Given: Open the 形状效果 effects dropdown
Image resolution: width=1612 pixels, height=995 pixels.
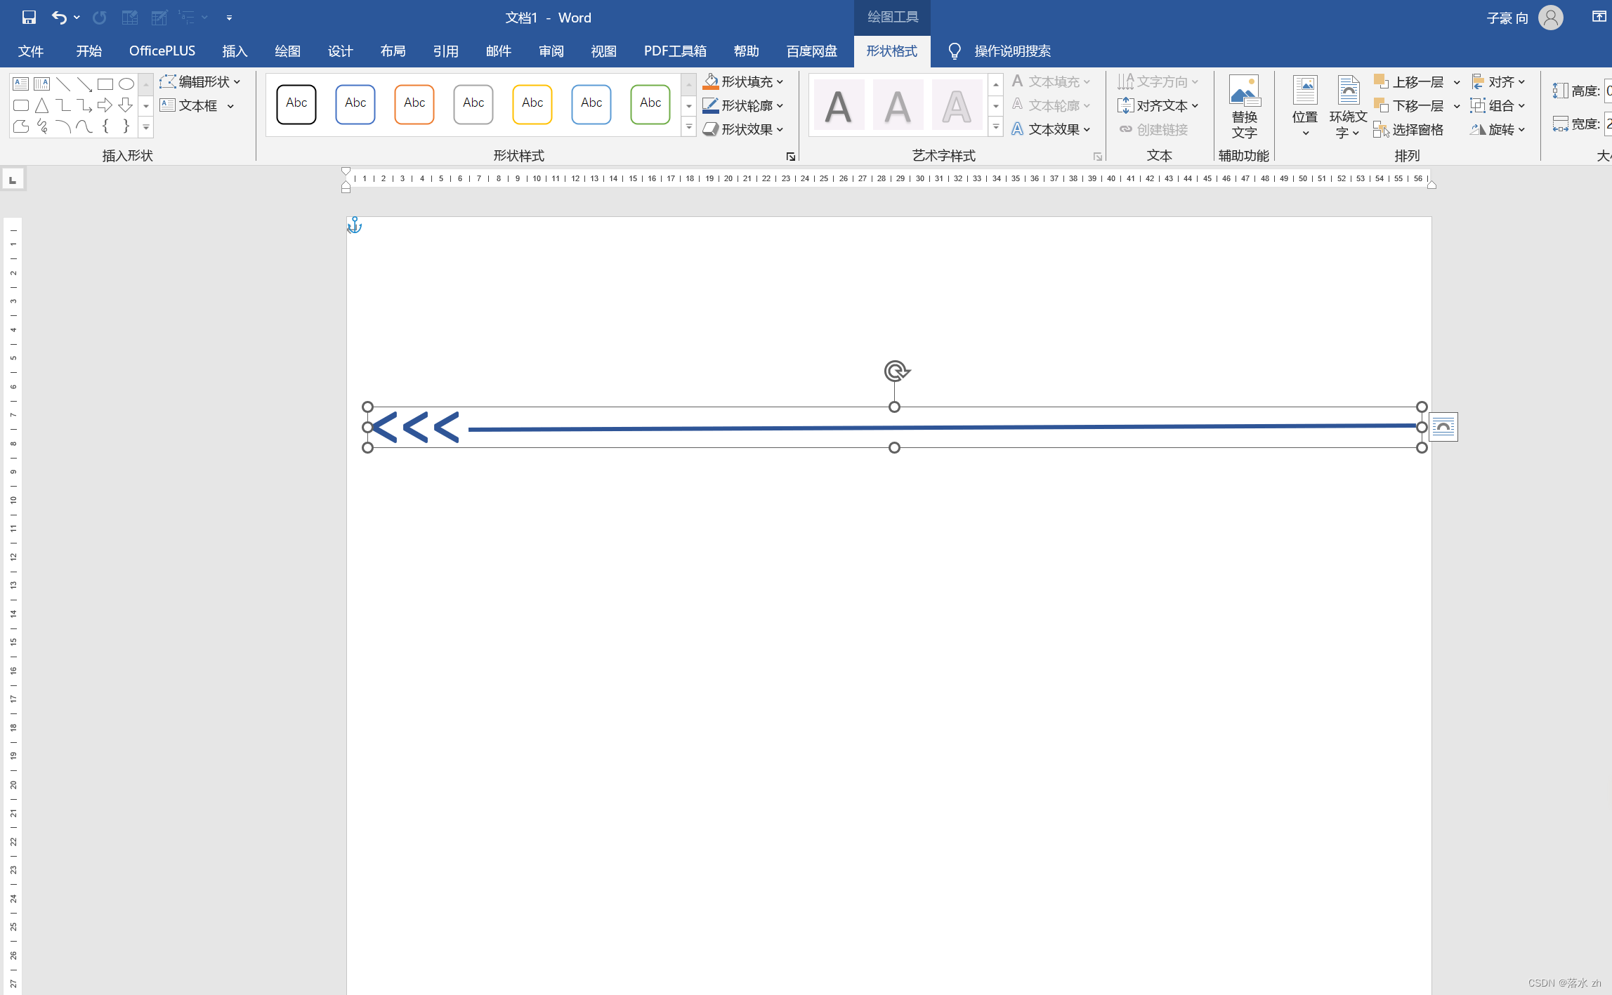Looking at the screenshot, I should click(x=744, y=129).
